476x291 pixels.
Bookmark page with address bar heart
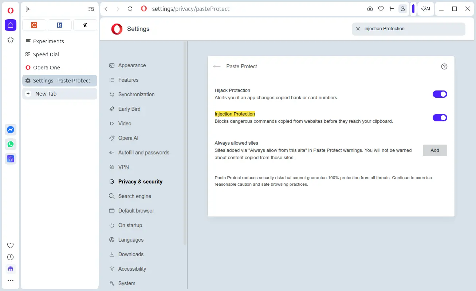click(381, 9)
